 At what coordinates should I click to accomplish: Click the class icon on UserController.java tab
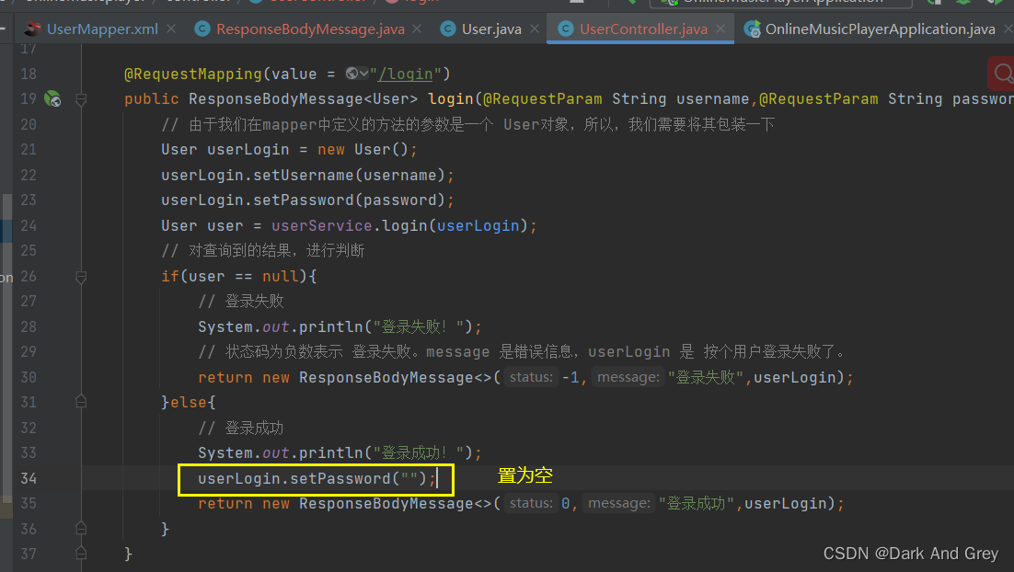566,29
